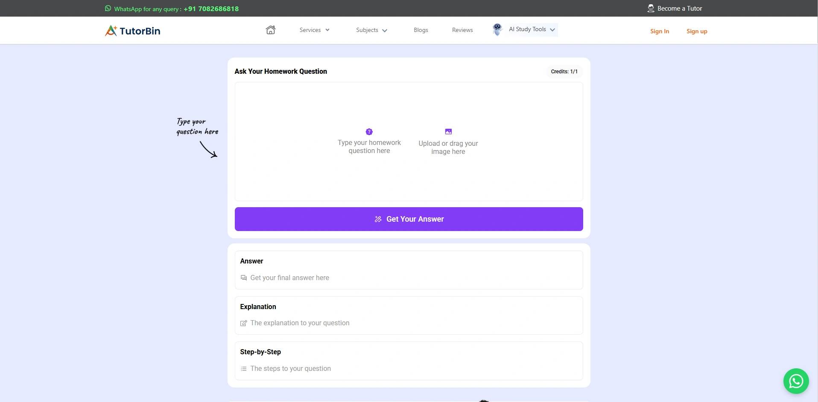Click the image upload icon

[448, 131]
